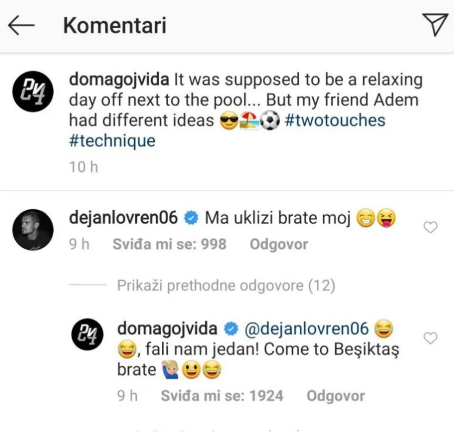The image size is (454, 433).
Task: Open domagojvida username in the caption
Action: point(119,80)
